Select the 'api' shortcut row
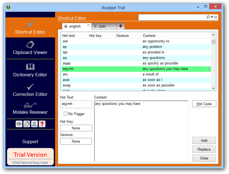This screenshot has height=174, width=229. 136,52
